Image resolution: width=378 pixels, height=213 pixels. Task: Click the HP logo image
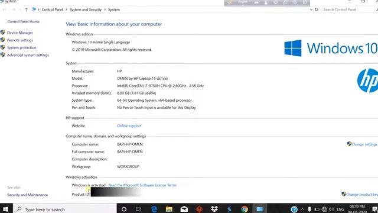(367, 80)
